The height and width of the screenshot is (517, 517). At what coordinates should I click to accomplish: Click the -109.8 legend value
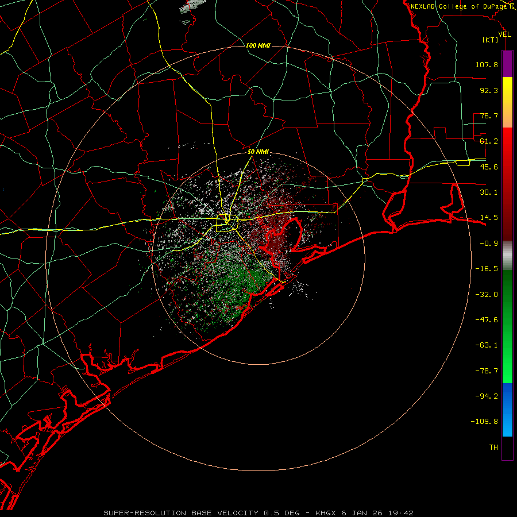pyautogui.click(x=484, y=422)
